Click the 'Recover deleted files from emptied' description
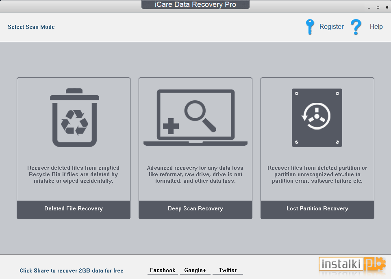 [x=73, y=174]
